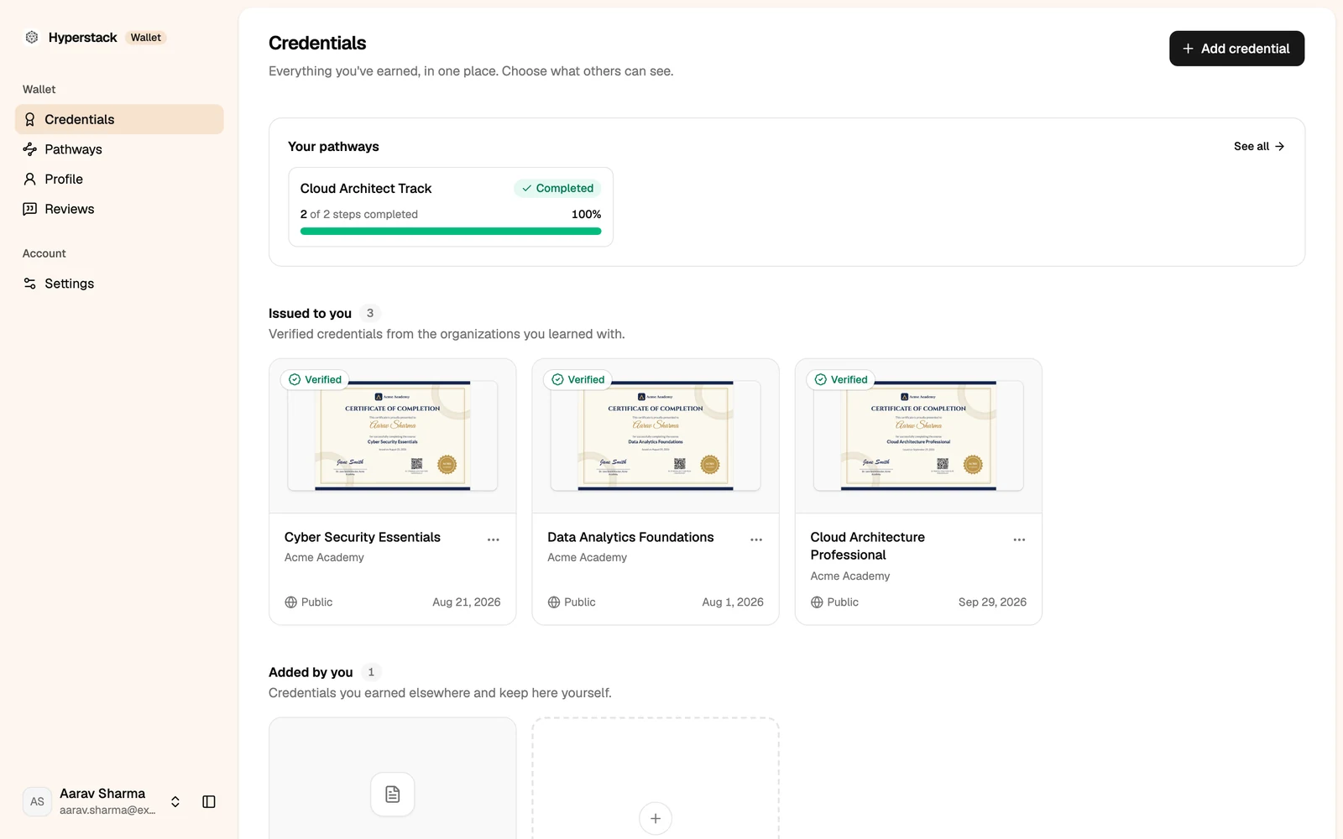Click the Completed status badge

(x=557, y=188)
